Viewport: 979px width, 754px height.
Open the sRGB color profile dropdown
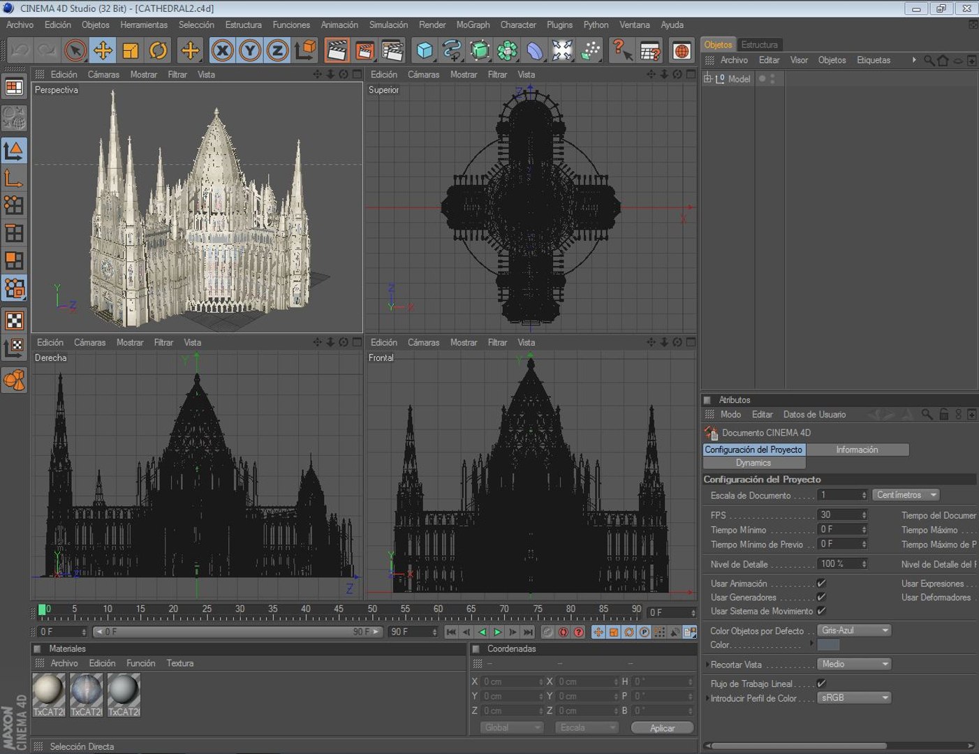point(854,697)
